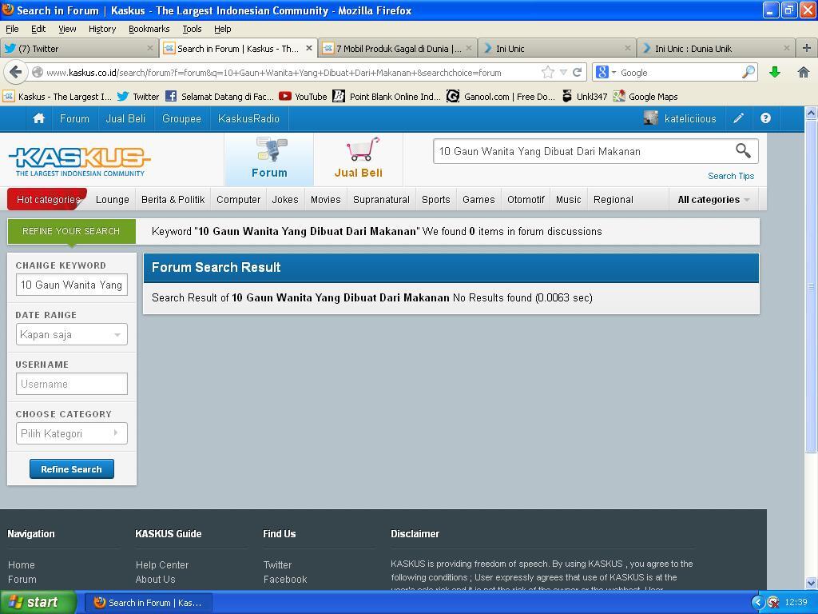This screenshot has height=614, width=818.
Task: Go to Otomotif category
Action: [x=526, y=199]
